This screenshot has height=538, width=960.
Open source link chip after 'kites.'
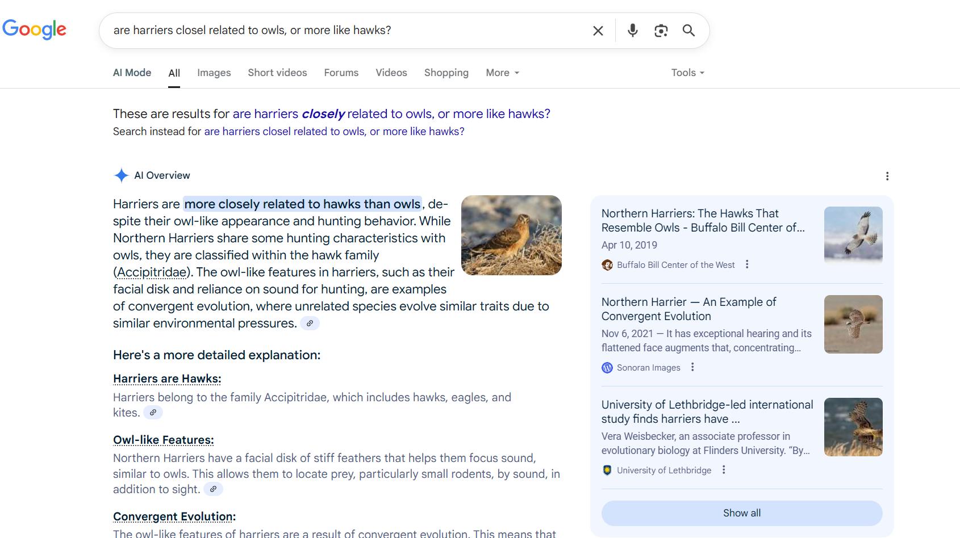(153, 413)
